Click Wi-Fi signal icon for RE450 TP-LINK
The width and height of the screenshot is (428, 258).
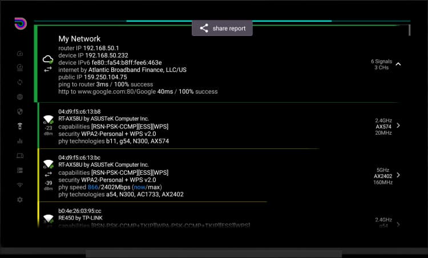click(x=49, y=219)
